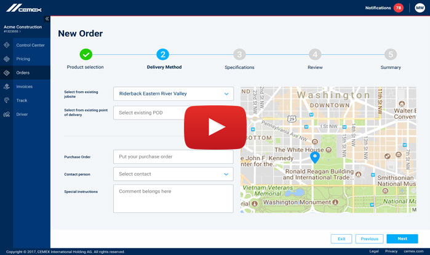The height and width of the screenshot is (255, 430).
Task: Expand the existing jobsite dropdown arrow
Action: tap(226, 94)
